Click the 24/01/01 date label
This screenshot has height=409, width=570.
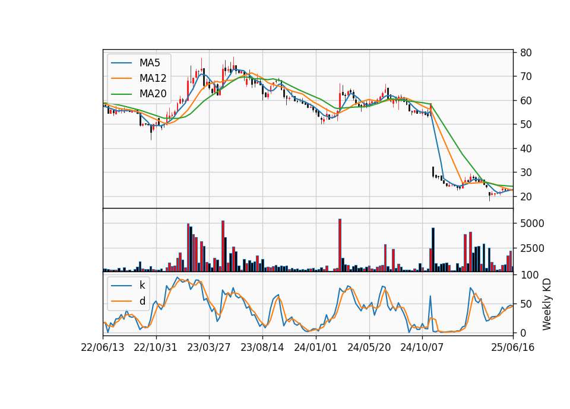(x=315, y=347)
